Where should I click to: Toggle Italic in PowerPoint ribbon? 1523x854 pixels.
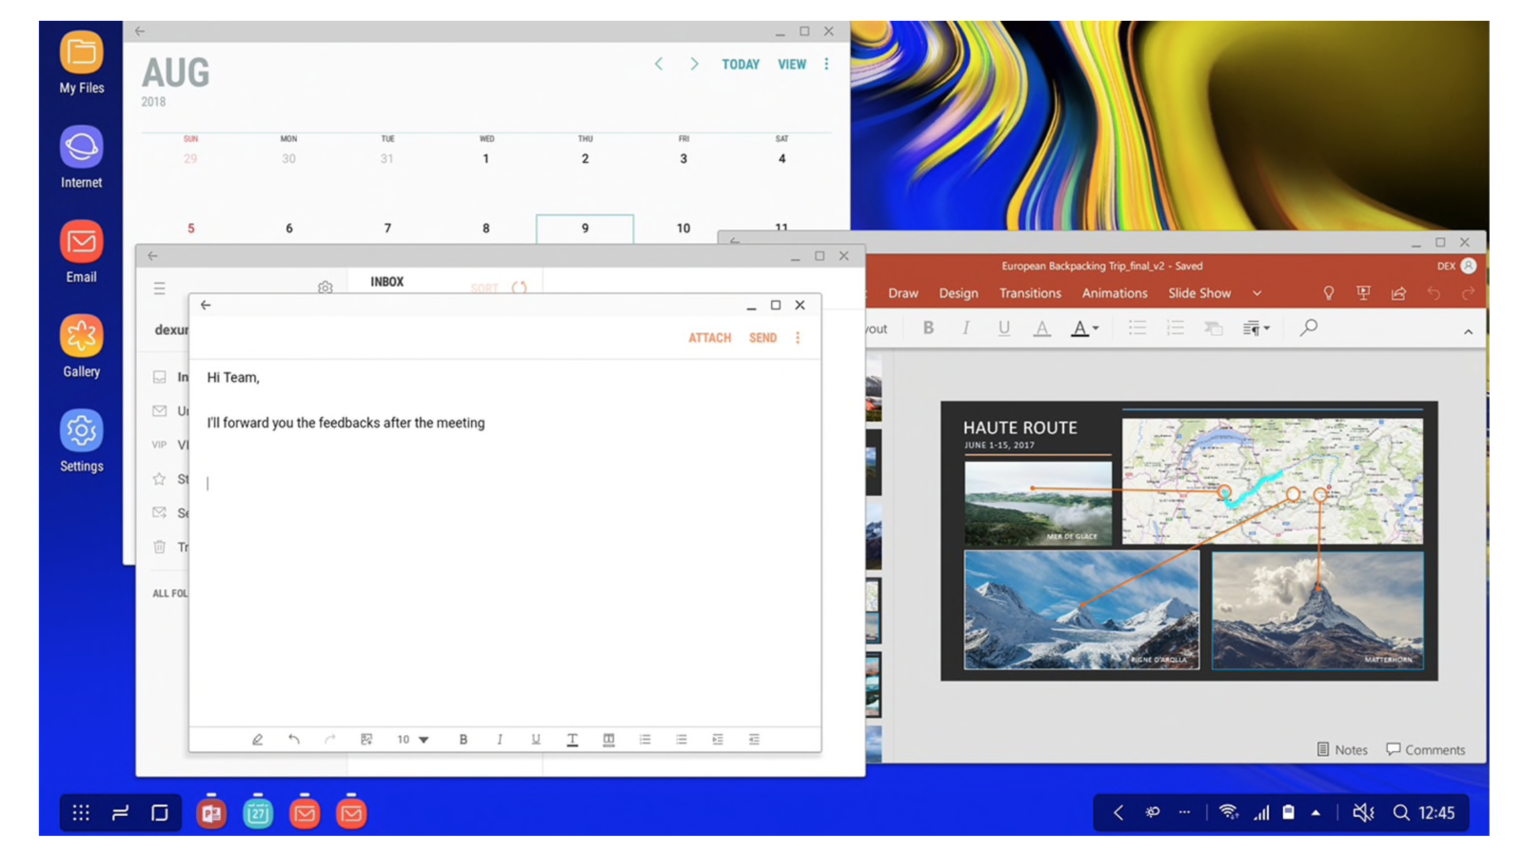coord(966,328)
